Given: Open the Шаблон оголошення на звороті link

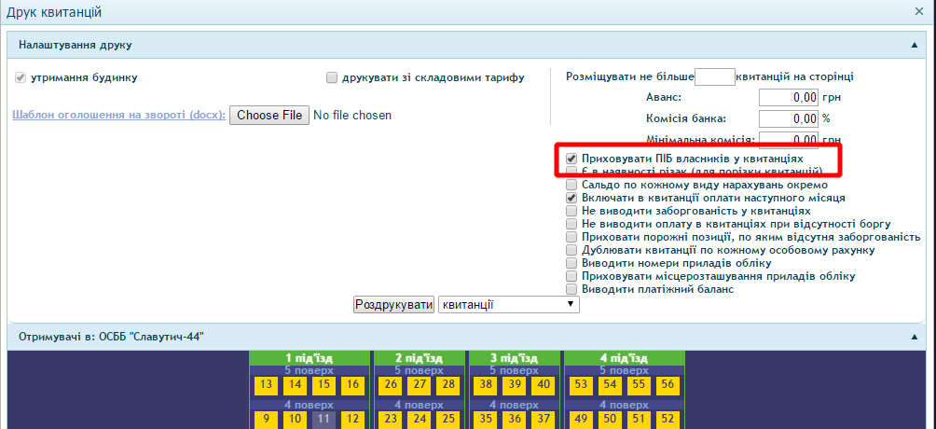Looking at the screenshot, I should coord(118,116).
